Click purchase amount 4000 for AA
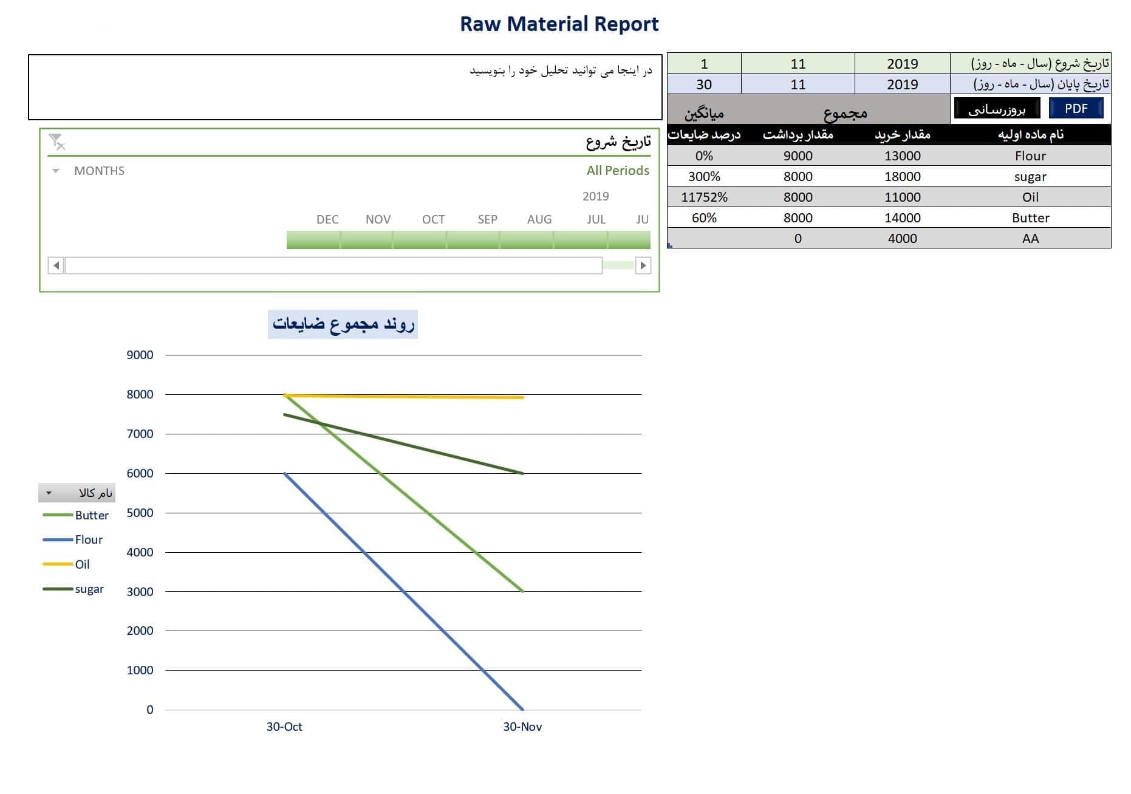 [902, 238]
